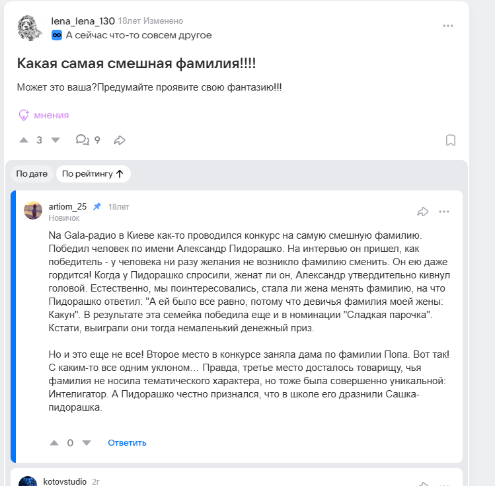Upvote the question about funny surnames

point(24,140)
